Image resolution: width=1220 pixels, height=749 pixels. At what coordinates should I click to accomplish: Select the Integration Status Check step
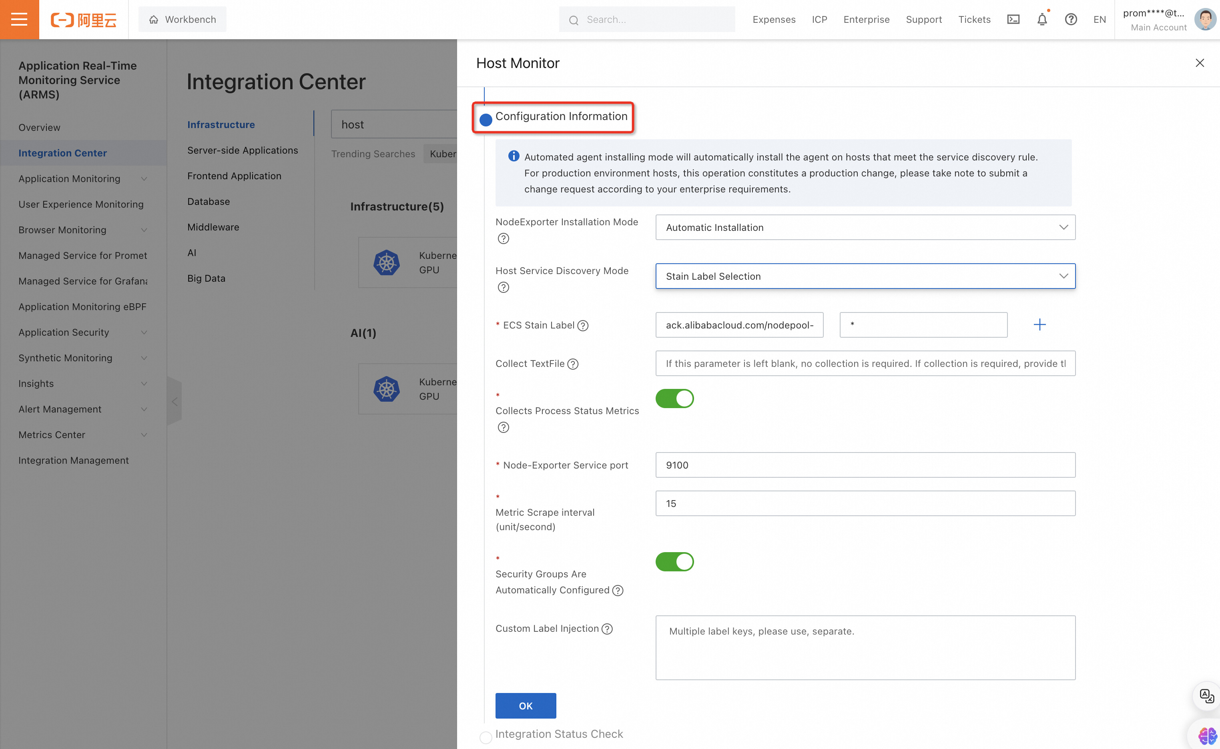click(559, 734)
